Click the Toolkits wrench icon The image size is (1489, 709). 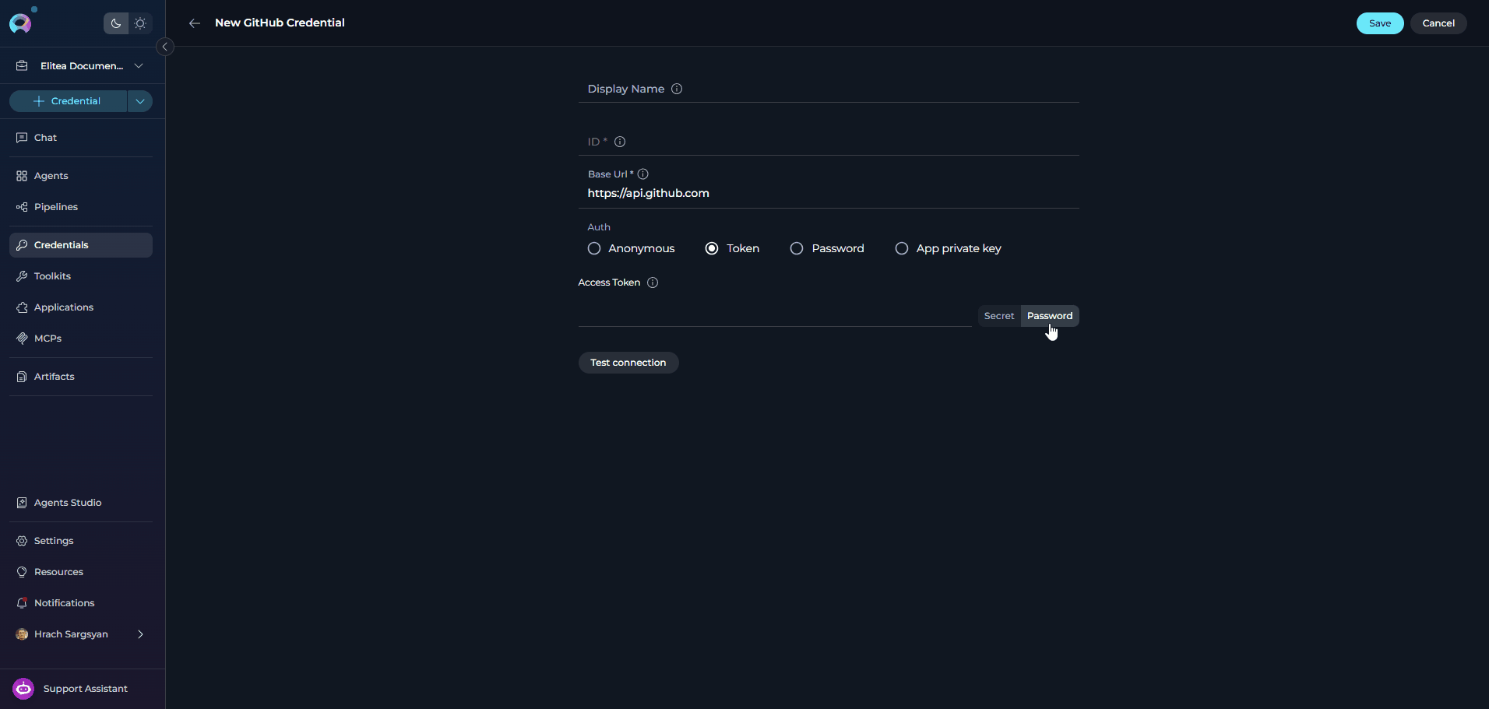click(22, 276)
